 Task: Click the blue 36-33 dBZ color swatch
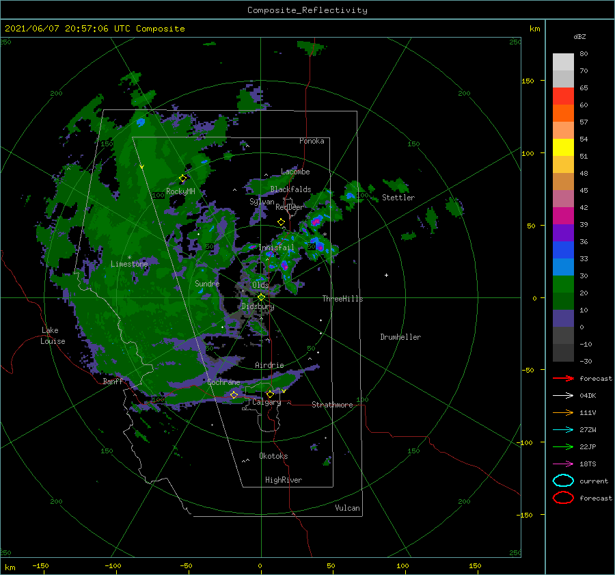[x=563, y=250]
